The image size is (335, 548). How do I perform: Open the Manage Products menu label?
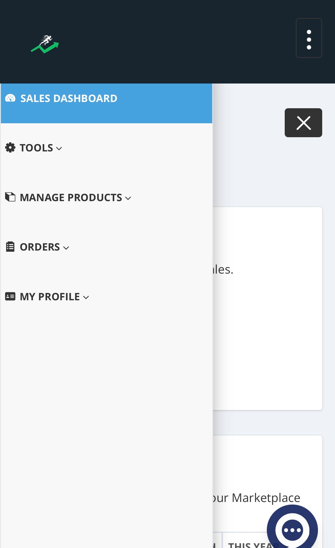(71, 197)
